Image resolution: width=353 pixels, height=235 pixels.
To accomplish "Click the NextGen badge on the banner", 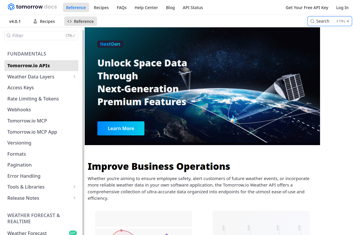I will click(110, 44).
